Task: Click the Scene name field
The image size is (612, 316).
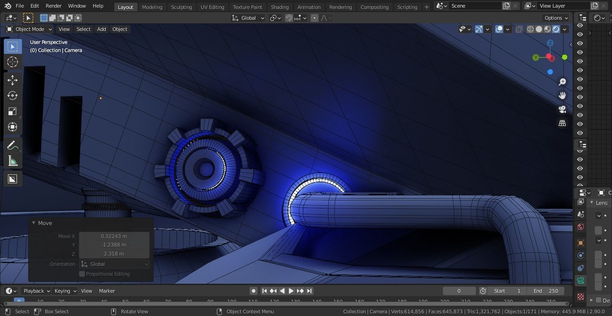Action: [x=475, y=6]
